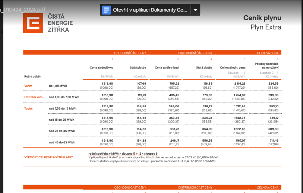Click the 'Ceník plynu' document title
This screenshot has width=303, height=193.
(x=262, y=18)
